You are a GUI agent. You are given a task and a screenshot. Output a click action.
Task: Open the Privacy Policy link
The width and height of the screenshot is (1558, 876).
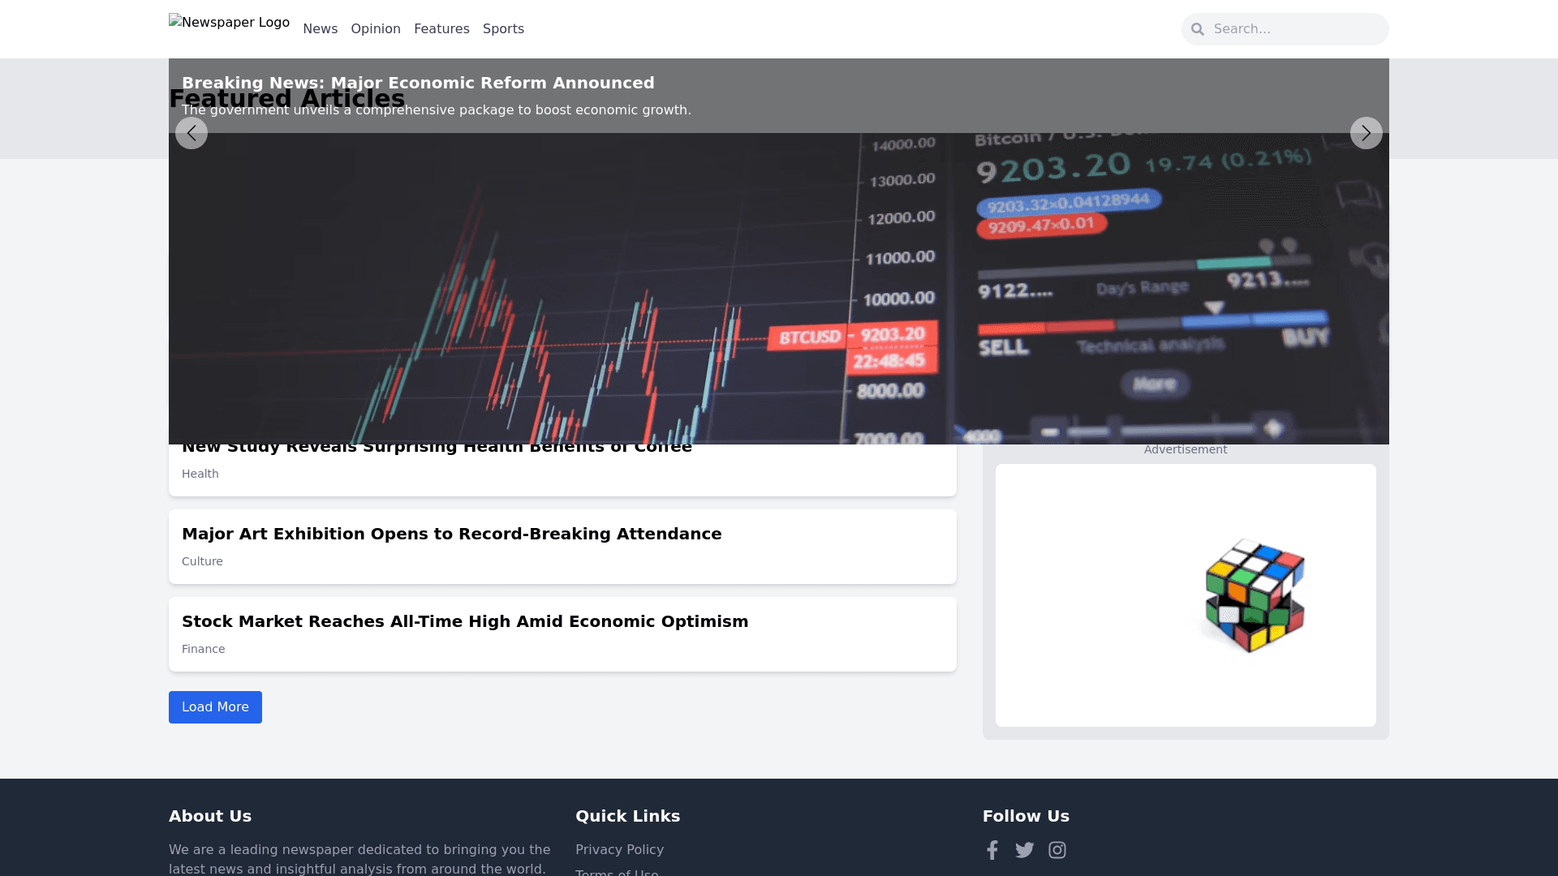click(x=619, y=850)
